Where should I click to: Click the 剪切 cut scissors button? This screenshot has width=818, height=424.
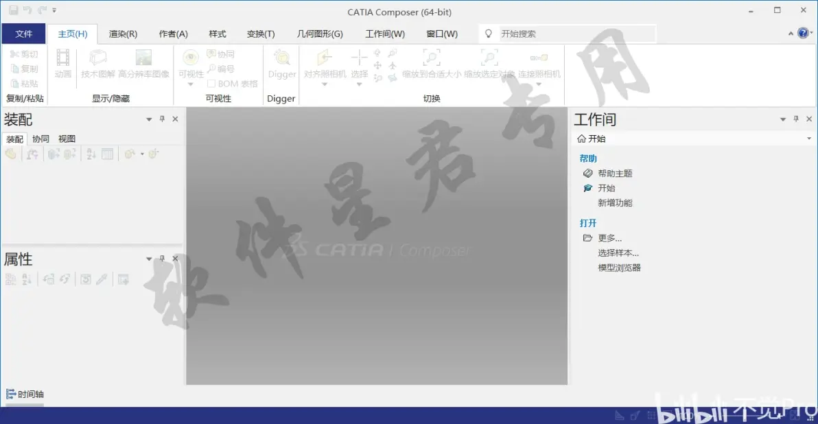[24, 54]
